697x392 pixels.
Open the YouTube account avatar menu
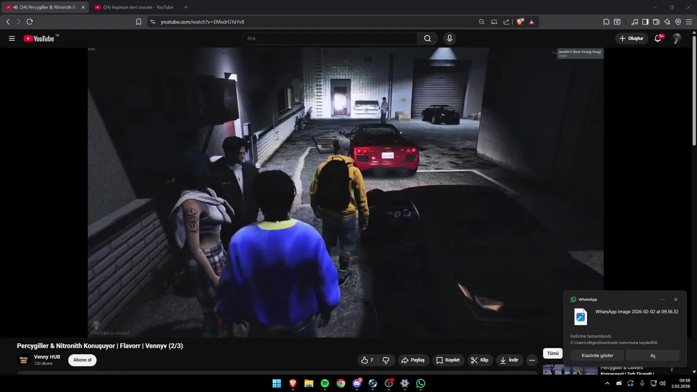click(676, 39)
